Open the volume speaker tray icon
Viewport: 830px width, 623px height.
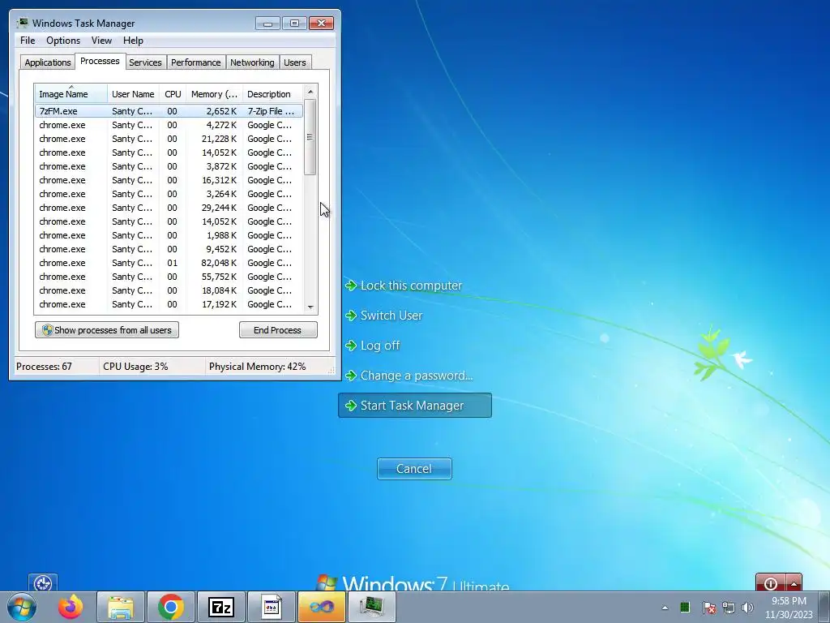coord(747,608)
